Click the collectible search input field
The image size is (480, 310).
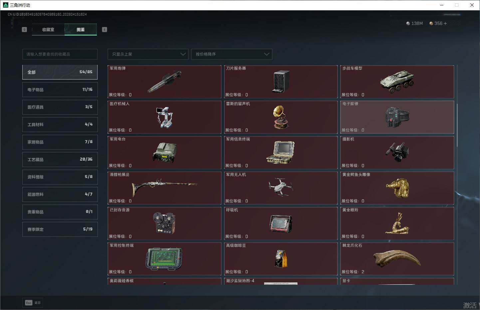(60, 54)
